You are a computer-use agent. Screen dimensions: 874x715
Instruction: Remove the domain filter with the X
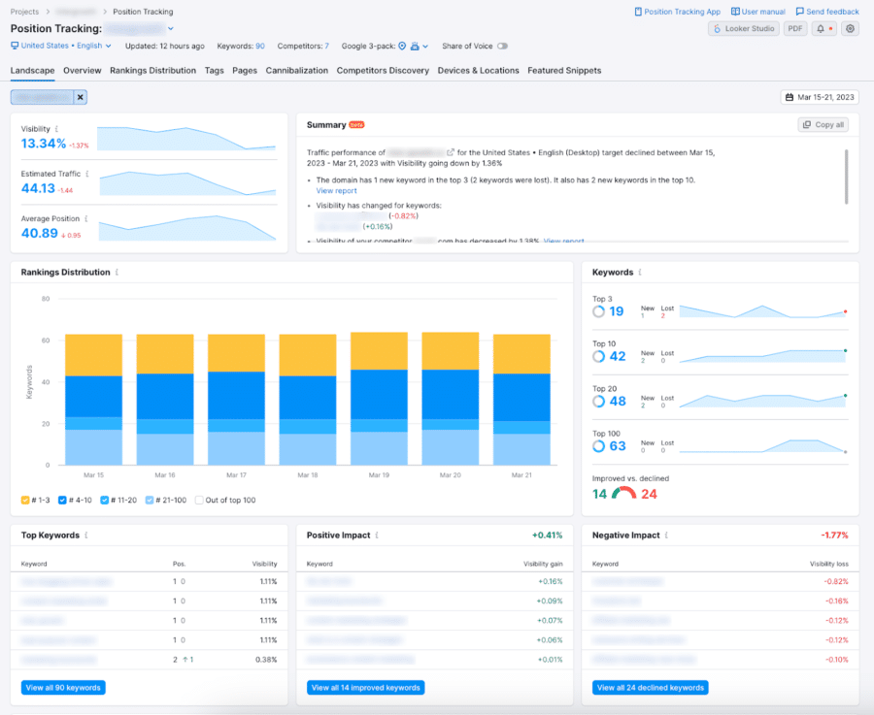pyautogui.click(x=81, y=97)
